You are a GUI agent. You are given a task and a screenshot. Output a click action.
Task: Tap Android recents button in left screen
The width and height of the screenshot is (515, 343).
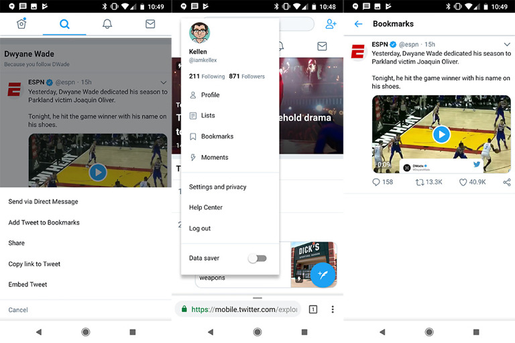pyautogui.click(x=133, y=332)
